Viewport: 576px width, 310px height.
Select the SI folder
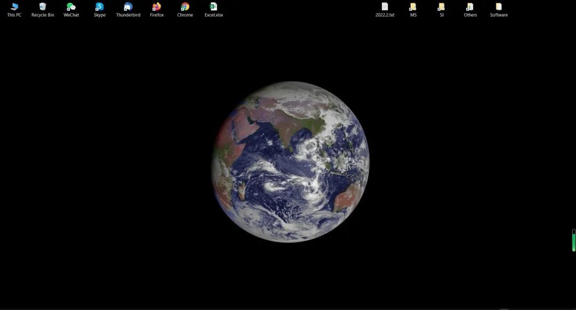point(442,10)
